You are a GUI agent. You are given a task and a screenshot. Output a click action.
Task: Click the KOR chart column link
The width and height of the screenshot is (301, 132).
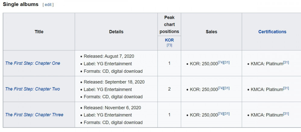point(169,40)
